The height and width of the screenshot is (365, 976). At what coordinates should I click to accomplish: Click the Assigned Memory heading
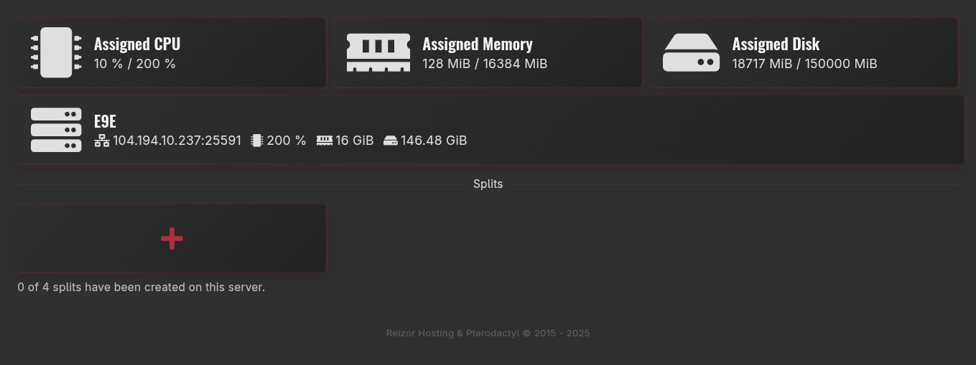478,44
